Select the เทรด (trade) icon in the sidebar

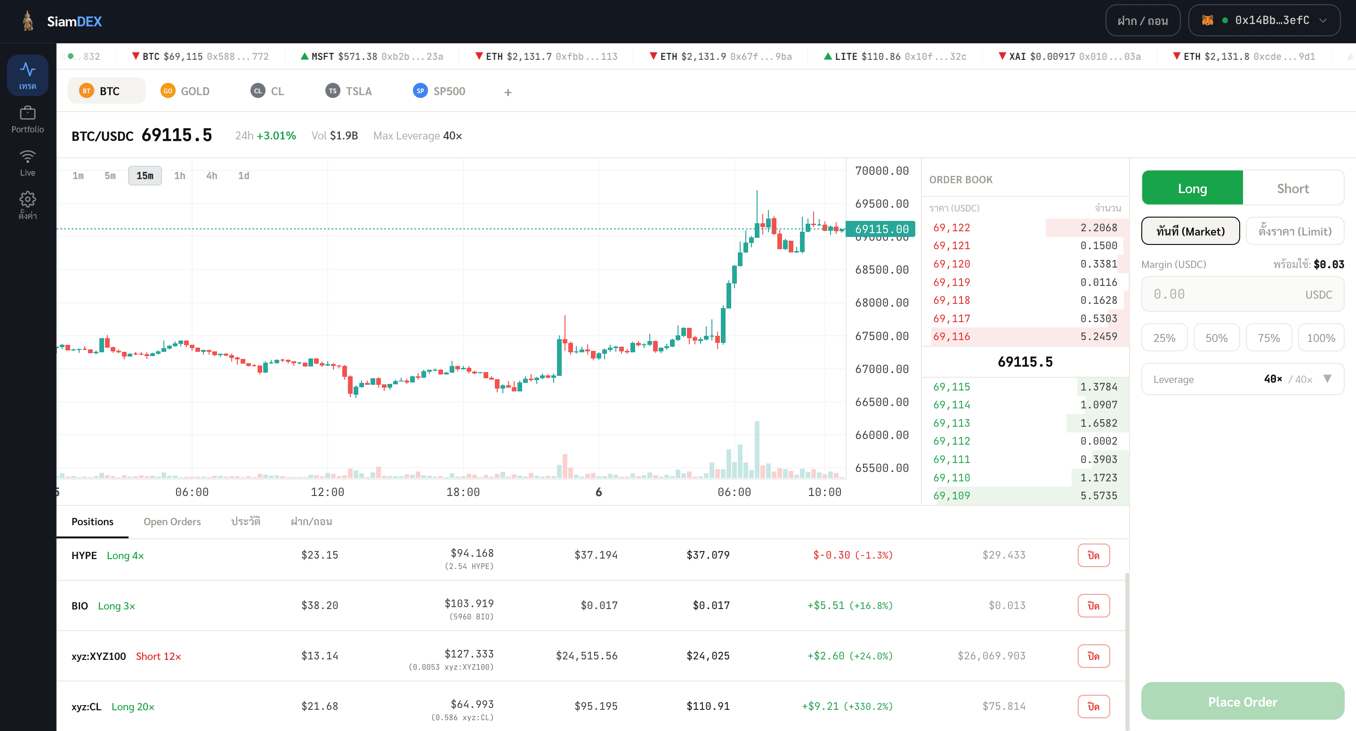pyautogui.click(x=27, y=74)
